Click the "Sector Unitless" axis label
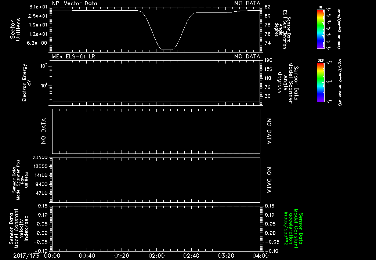376x260 pixels. pyautogui.click(x=15, y=29)
